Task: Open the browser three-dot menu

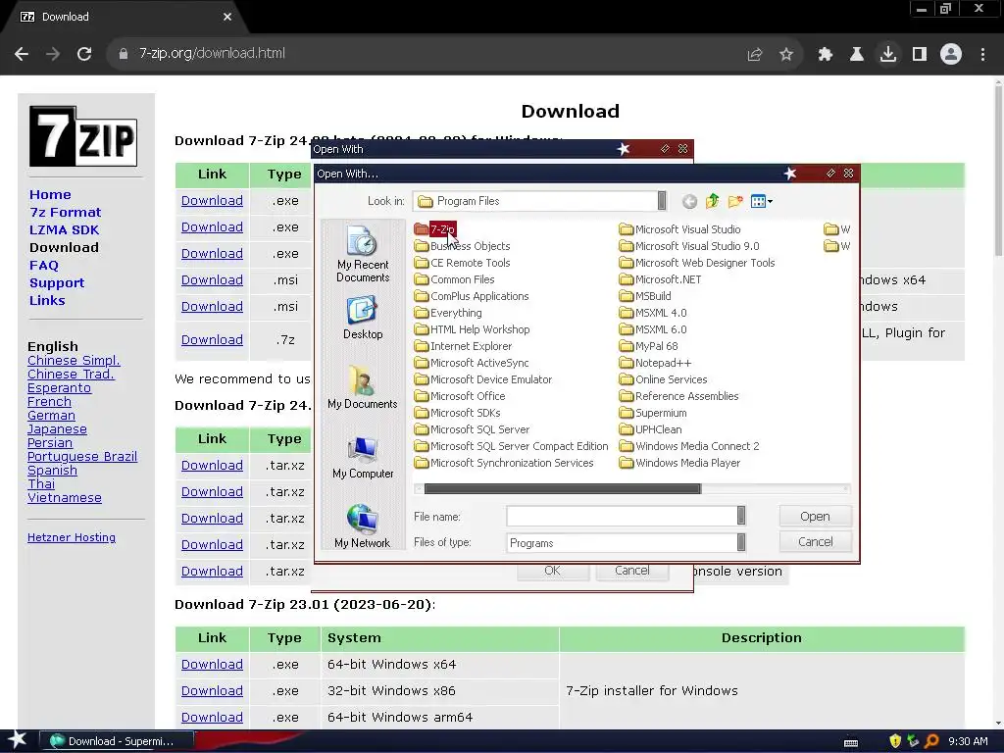Action: (982, 55)
